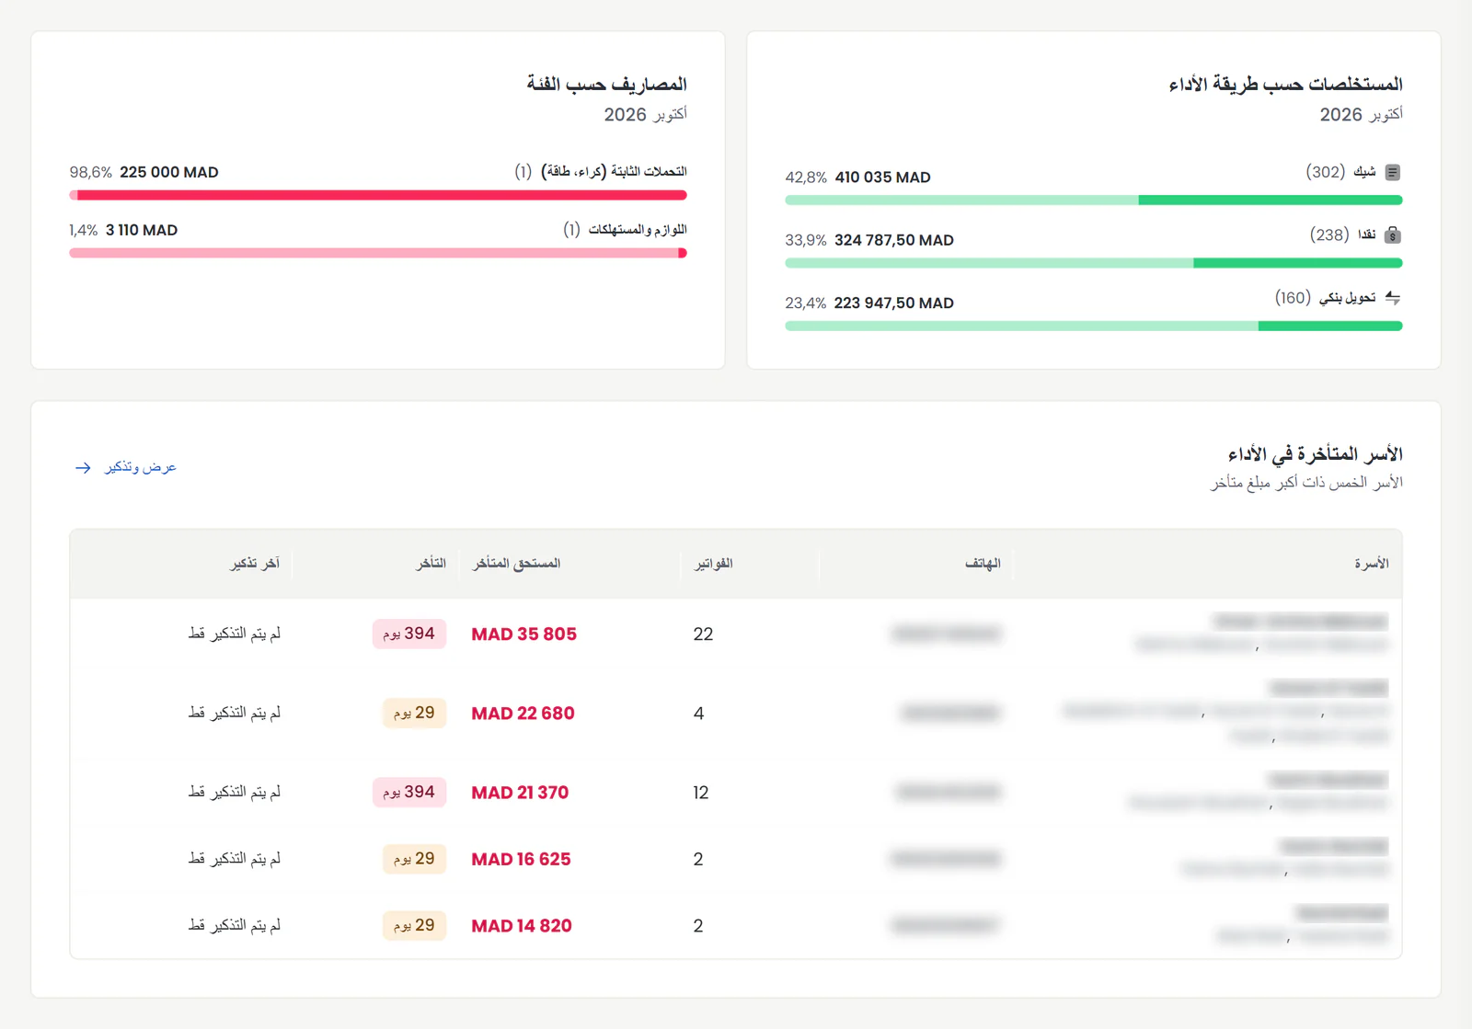
Task: Click the 29 يوم badge in MAD 16 625 row
Action: [x=414, y=859]
